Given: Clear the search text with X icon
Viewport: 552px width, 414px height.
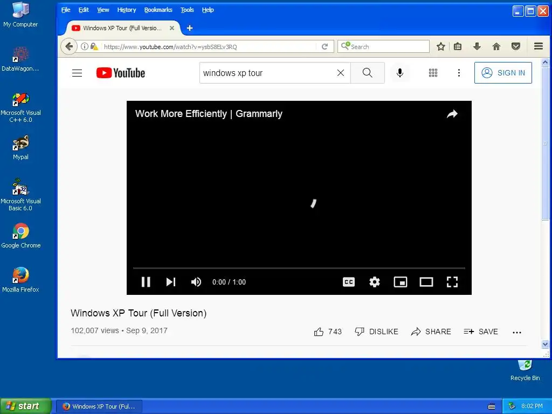Looking at the screenshot, I should click(341, 73).
